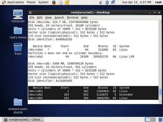Click the highlighted '/dev/sdb1' row
Viewport: 163px width, 122px height.
click(x=93, y=91)
